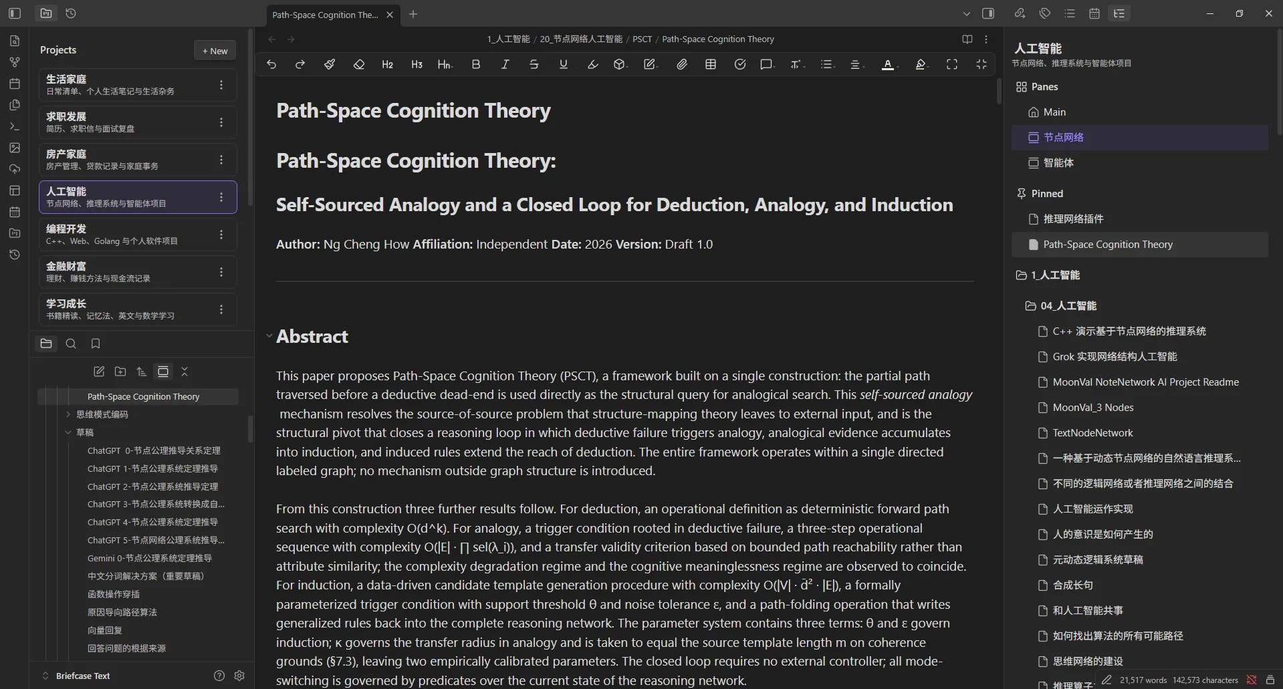The image size is (1283, 689).
Task: Open the comment bubble dropdown
Action: click(768, 64)
